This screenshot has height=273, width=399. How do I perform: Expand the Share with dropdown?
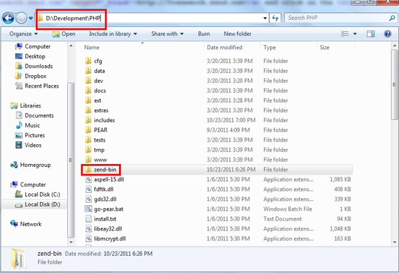click(169, 33)
